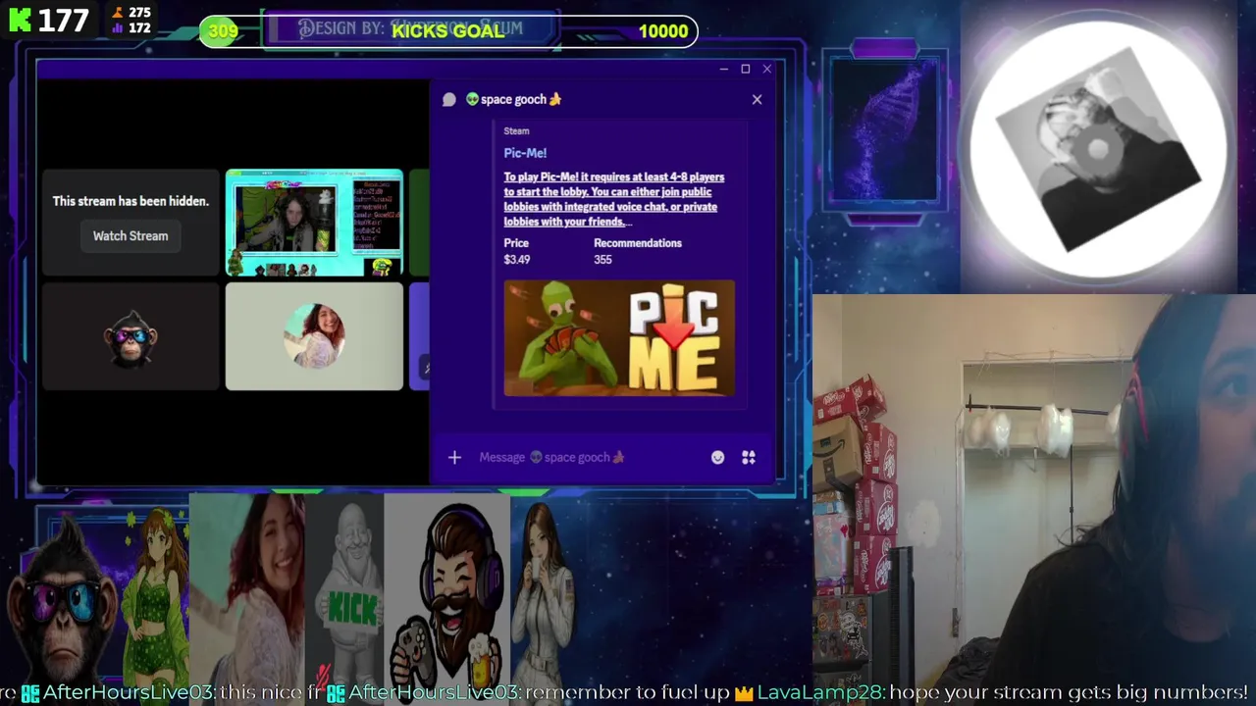Open the Pic-Me! Steam title link

click(x=525, y=153)
